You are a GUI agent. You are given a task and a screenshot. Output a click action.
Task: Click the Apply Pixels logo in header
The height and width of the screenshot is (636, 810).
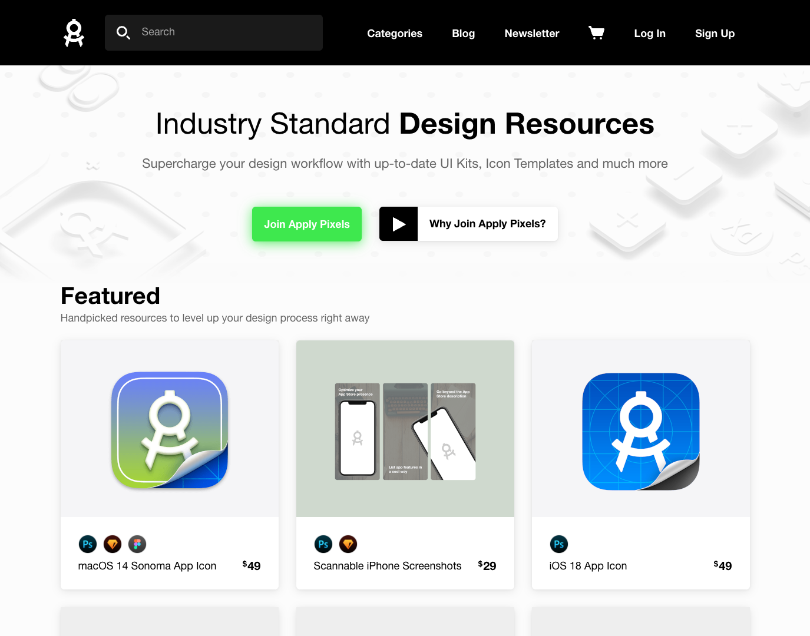pos(74,33)
